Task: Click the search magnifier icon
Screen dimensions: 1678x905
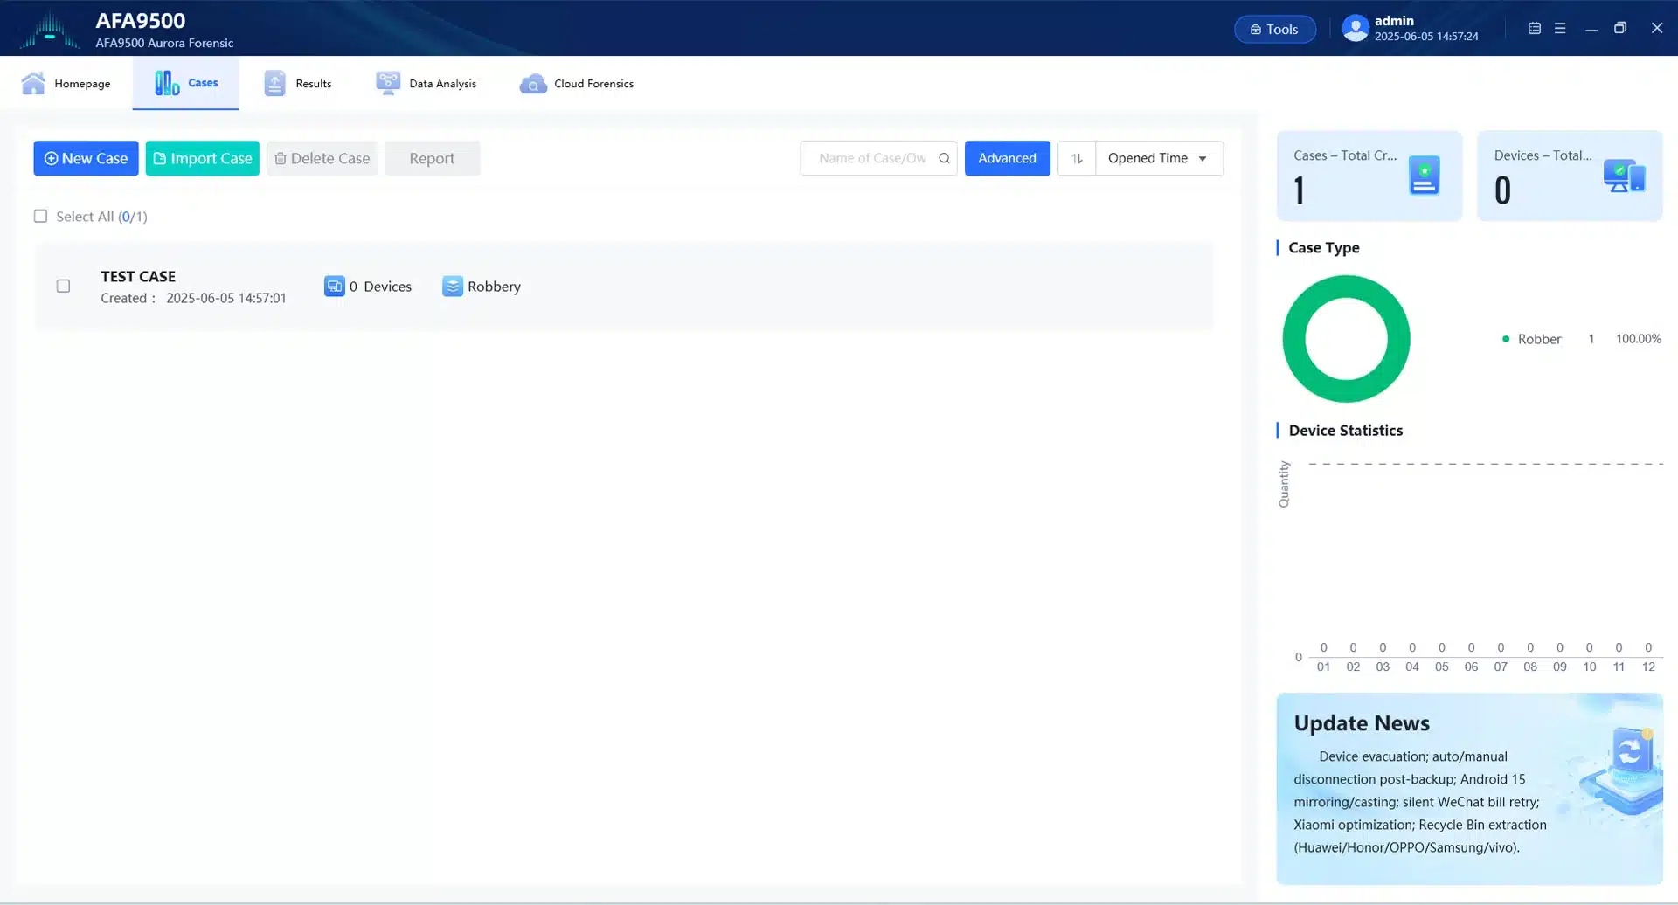Action: [x=944, y=158]
